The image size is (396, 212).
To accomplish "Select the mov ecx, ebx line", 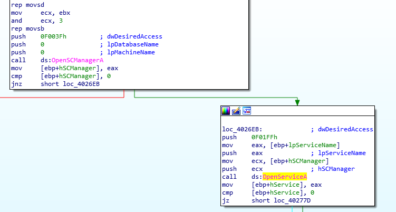I will tap(41, 13).
